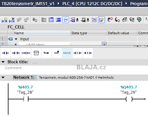Toggle the favorites bar in editor

(101, 20)
